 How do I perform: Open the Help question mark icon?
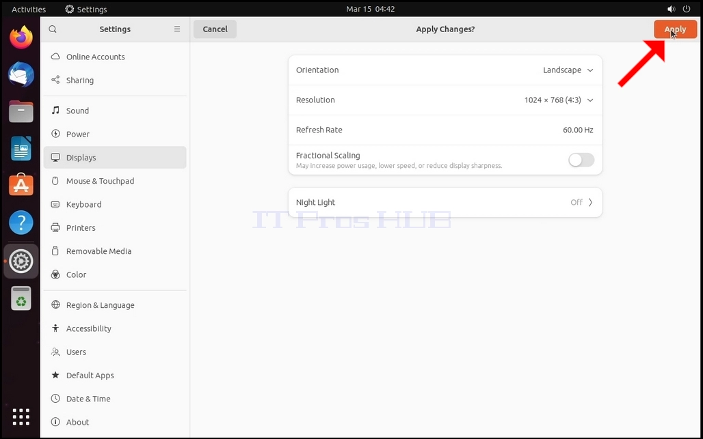(x=21, y=223)
